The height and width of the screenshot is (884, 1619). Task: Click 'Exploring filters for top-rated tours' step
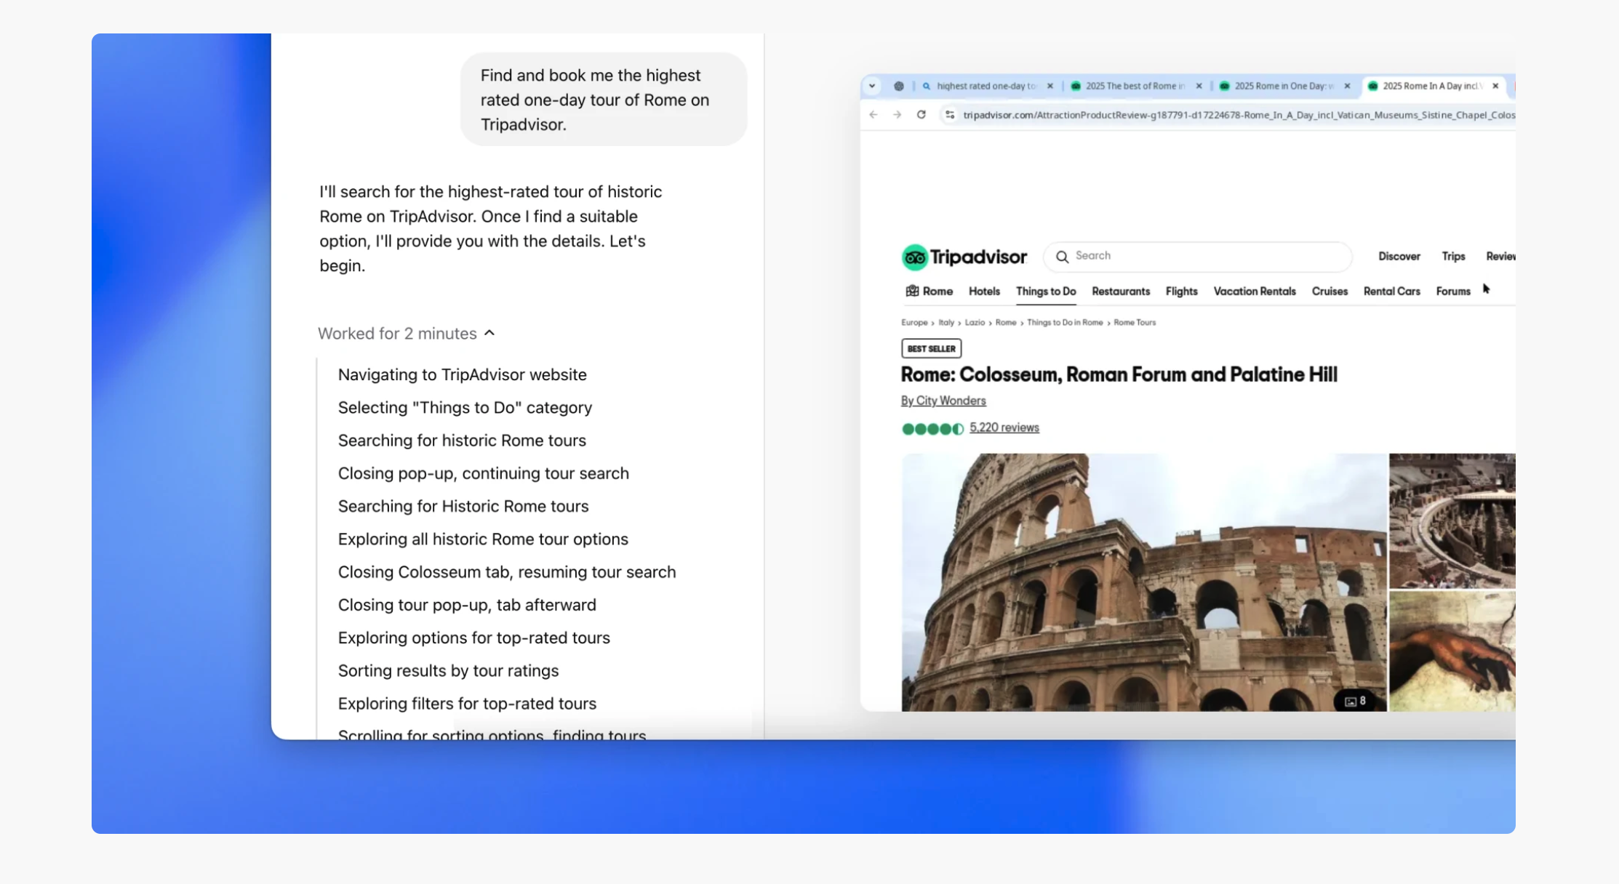click(x=467, y=703)
